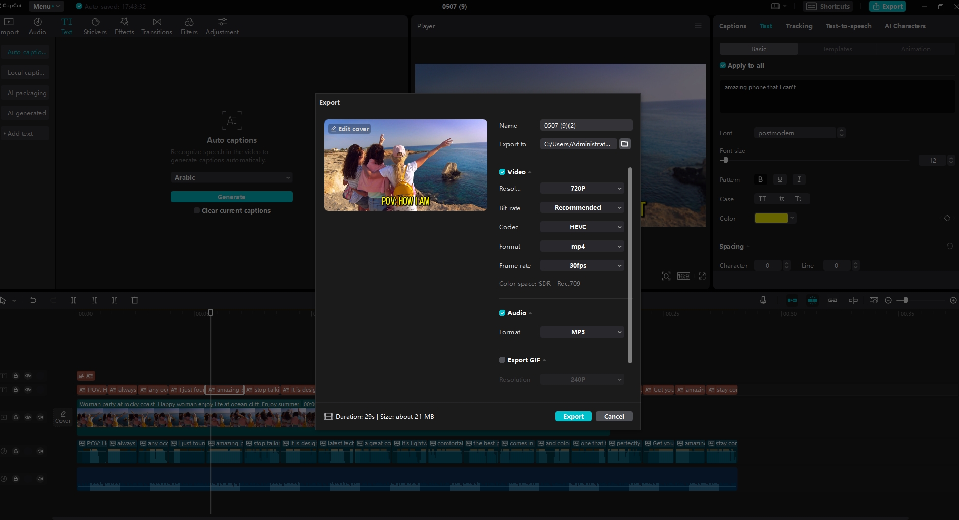The image size is (959, 520).
Task: Open the Codec HEVC dropdown
Action: coord(581,227)
